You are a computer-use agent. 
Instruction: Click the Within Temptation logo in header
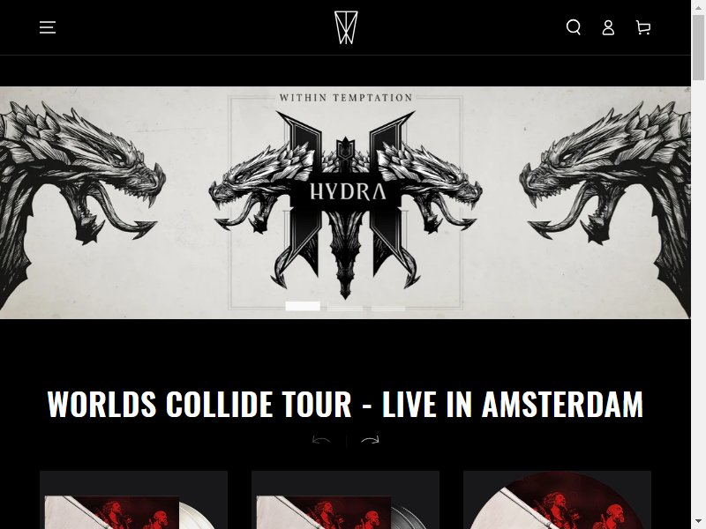(346, 27)
